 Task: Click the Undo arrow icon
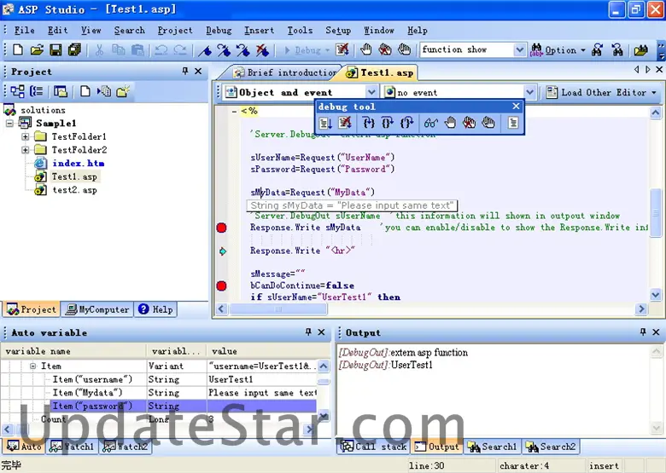click(161, 50)
